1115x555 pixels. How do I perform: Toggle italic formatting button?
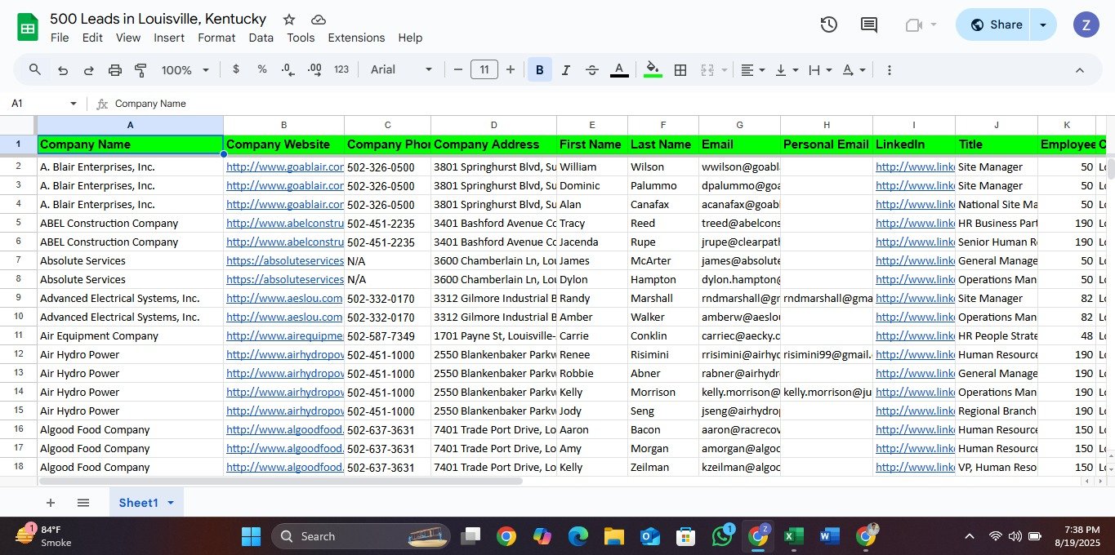(x=565, y=70)
